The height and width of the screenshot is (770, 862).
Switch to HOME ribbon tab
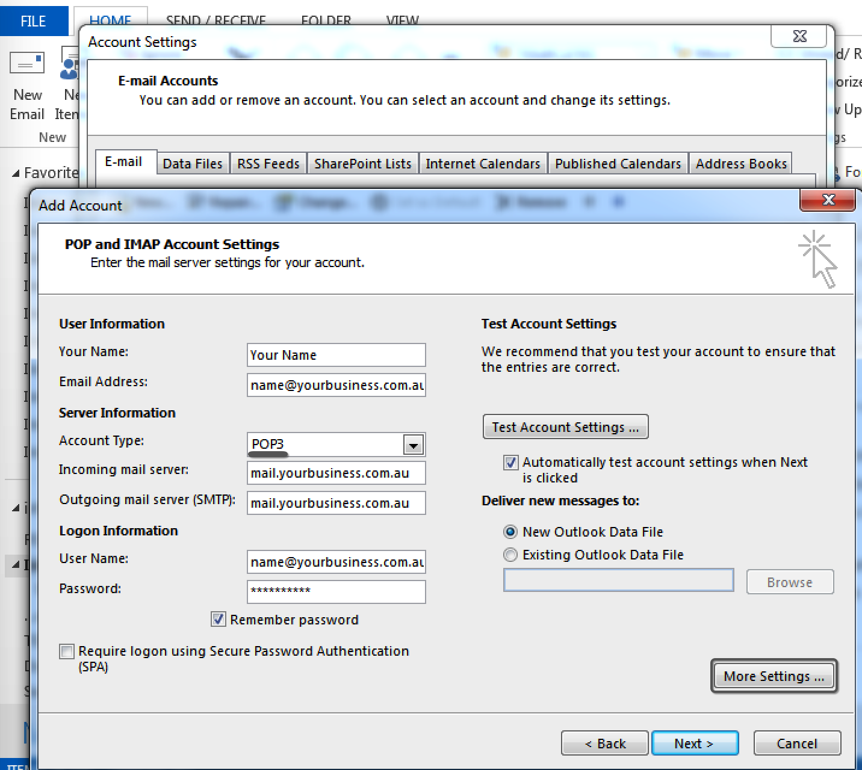(110, 21)
